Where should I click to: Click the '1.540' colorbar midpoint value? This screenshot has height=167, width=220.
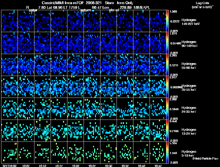pyautogui.click(x=173, y=153)
